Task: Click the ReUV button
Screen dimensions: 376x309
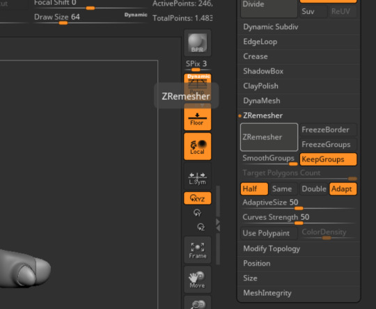Action: (343, 12)
